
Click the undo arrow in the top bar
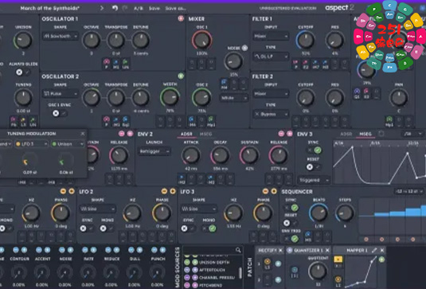(x=115, y=8)
